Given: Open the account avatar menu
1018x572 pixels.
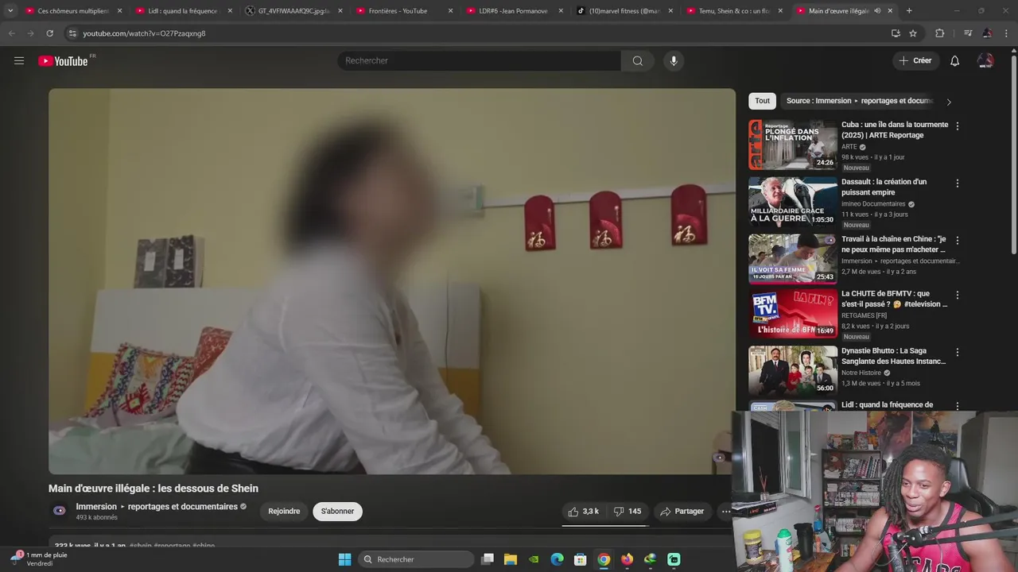Looking at the screenshot, I should [x=985, y=61].
